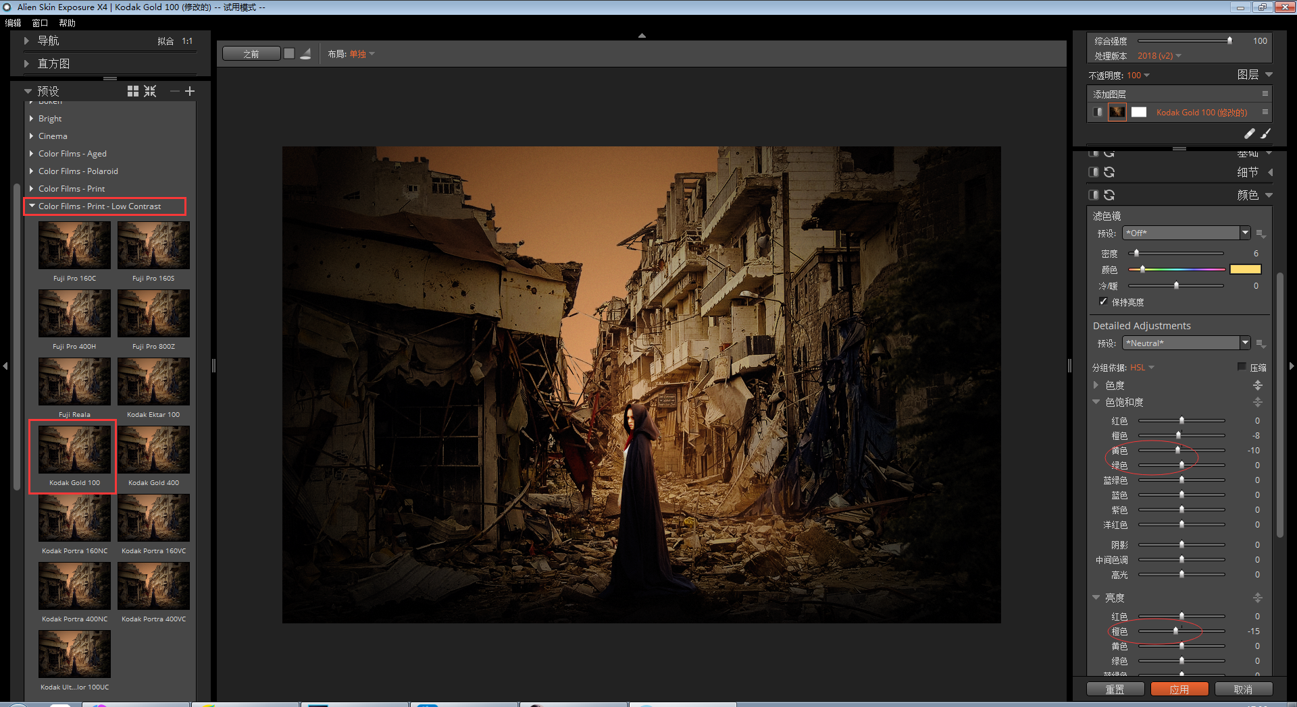Expand the 导航 panel

tap(26, 41)
